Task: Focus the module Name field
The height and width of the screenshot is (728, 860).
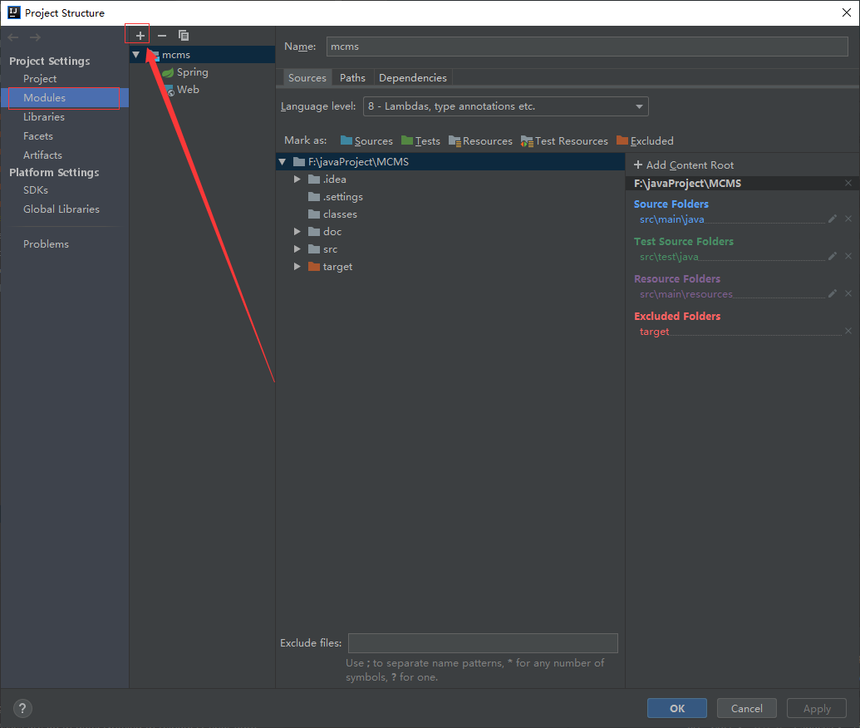Action: point(587,47)
